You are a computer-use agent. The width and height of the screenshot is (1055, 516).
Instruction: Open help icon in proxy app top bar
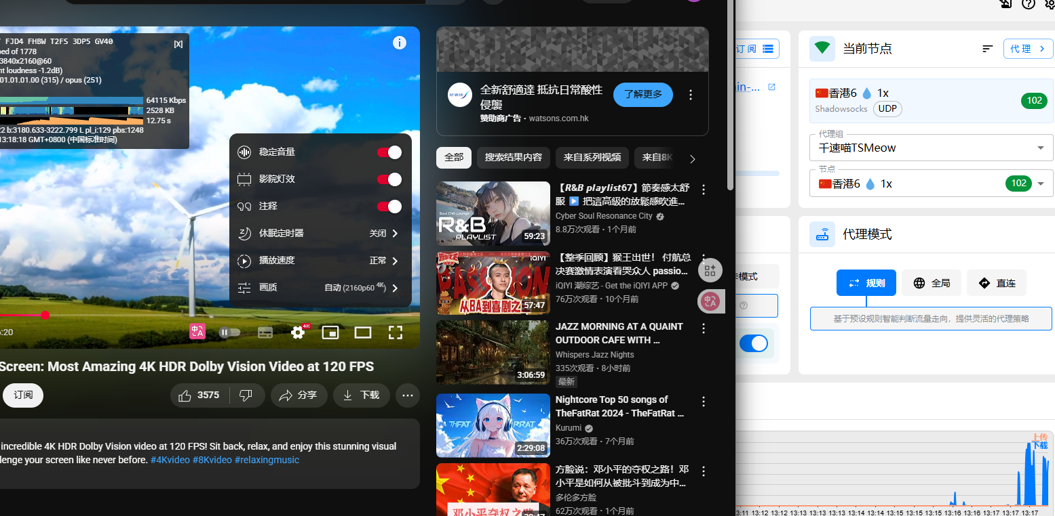coord(1029,3)
